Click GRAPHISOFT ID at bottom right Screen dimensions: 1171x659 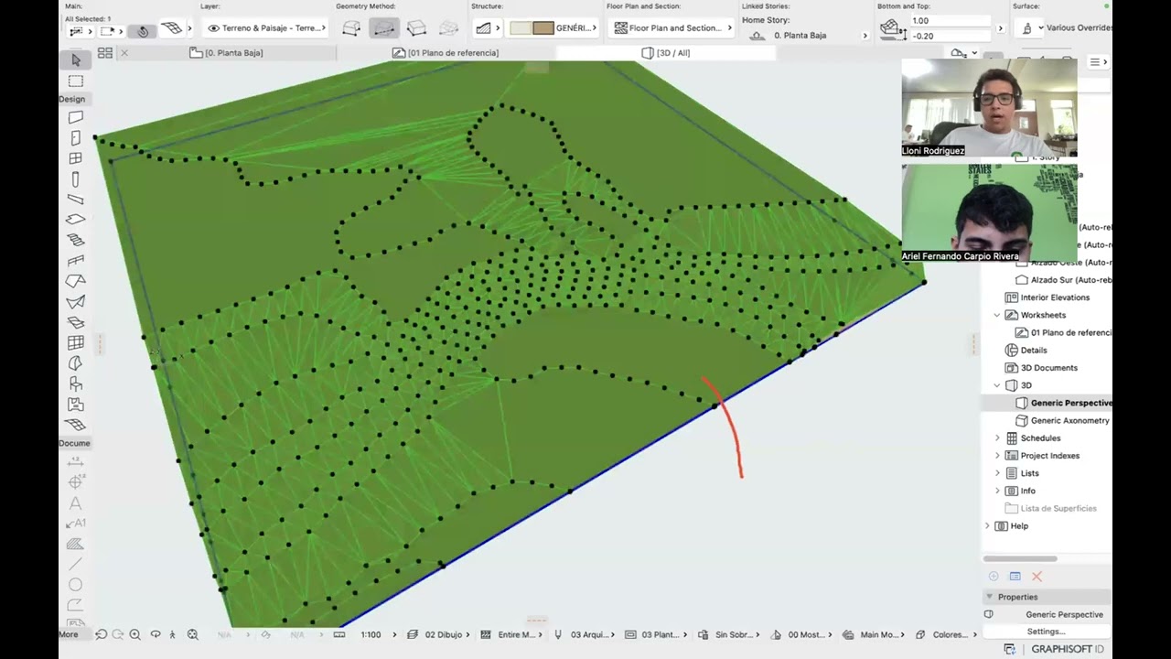tap(1068, 649)
